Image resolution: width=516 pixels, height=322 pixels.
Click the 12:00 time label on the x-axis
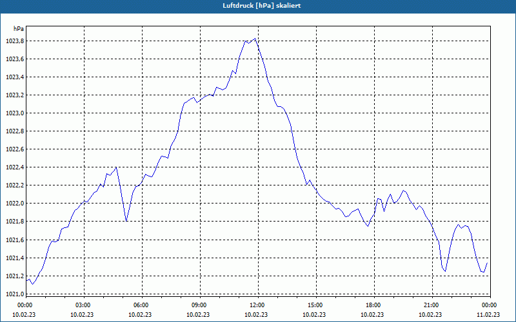pyautogui.click(x=258, y=305)
